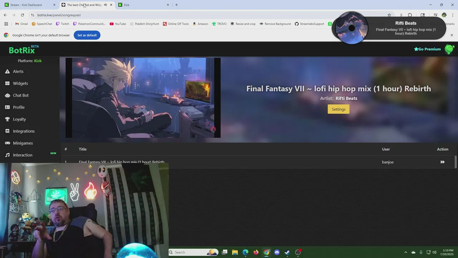This screenshot has height=258, width=458.
Task: Click the microphone tray icon
Action: click(x=421, y=252)
